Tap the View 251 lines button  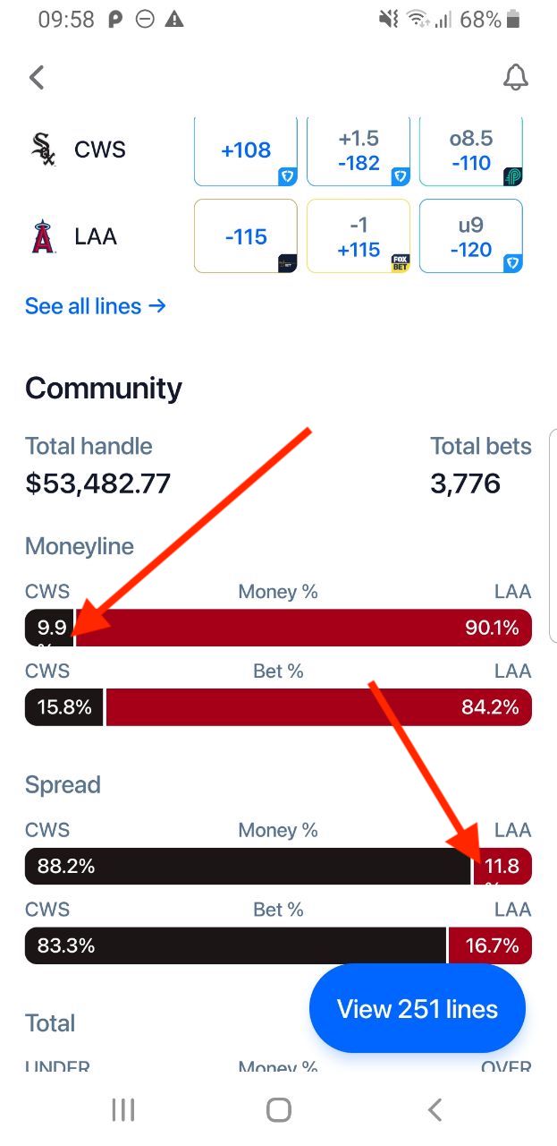tap(418, 1009)
